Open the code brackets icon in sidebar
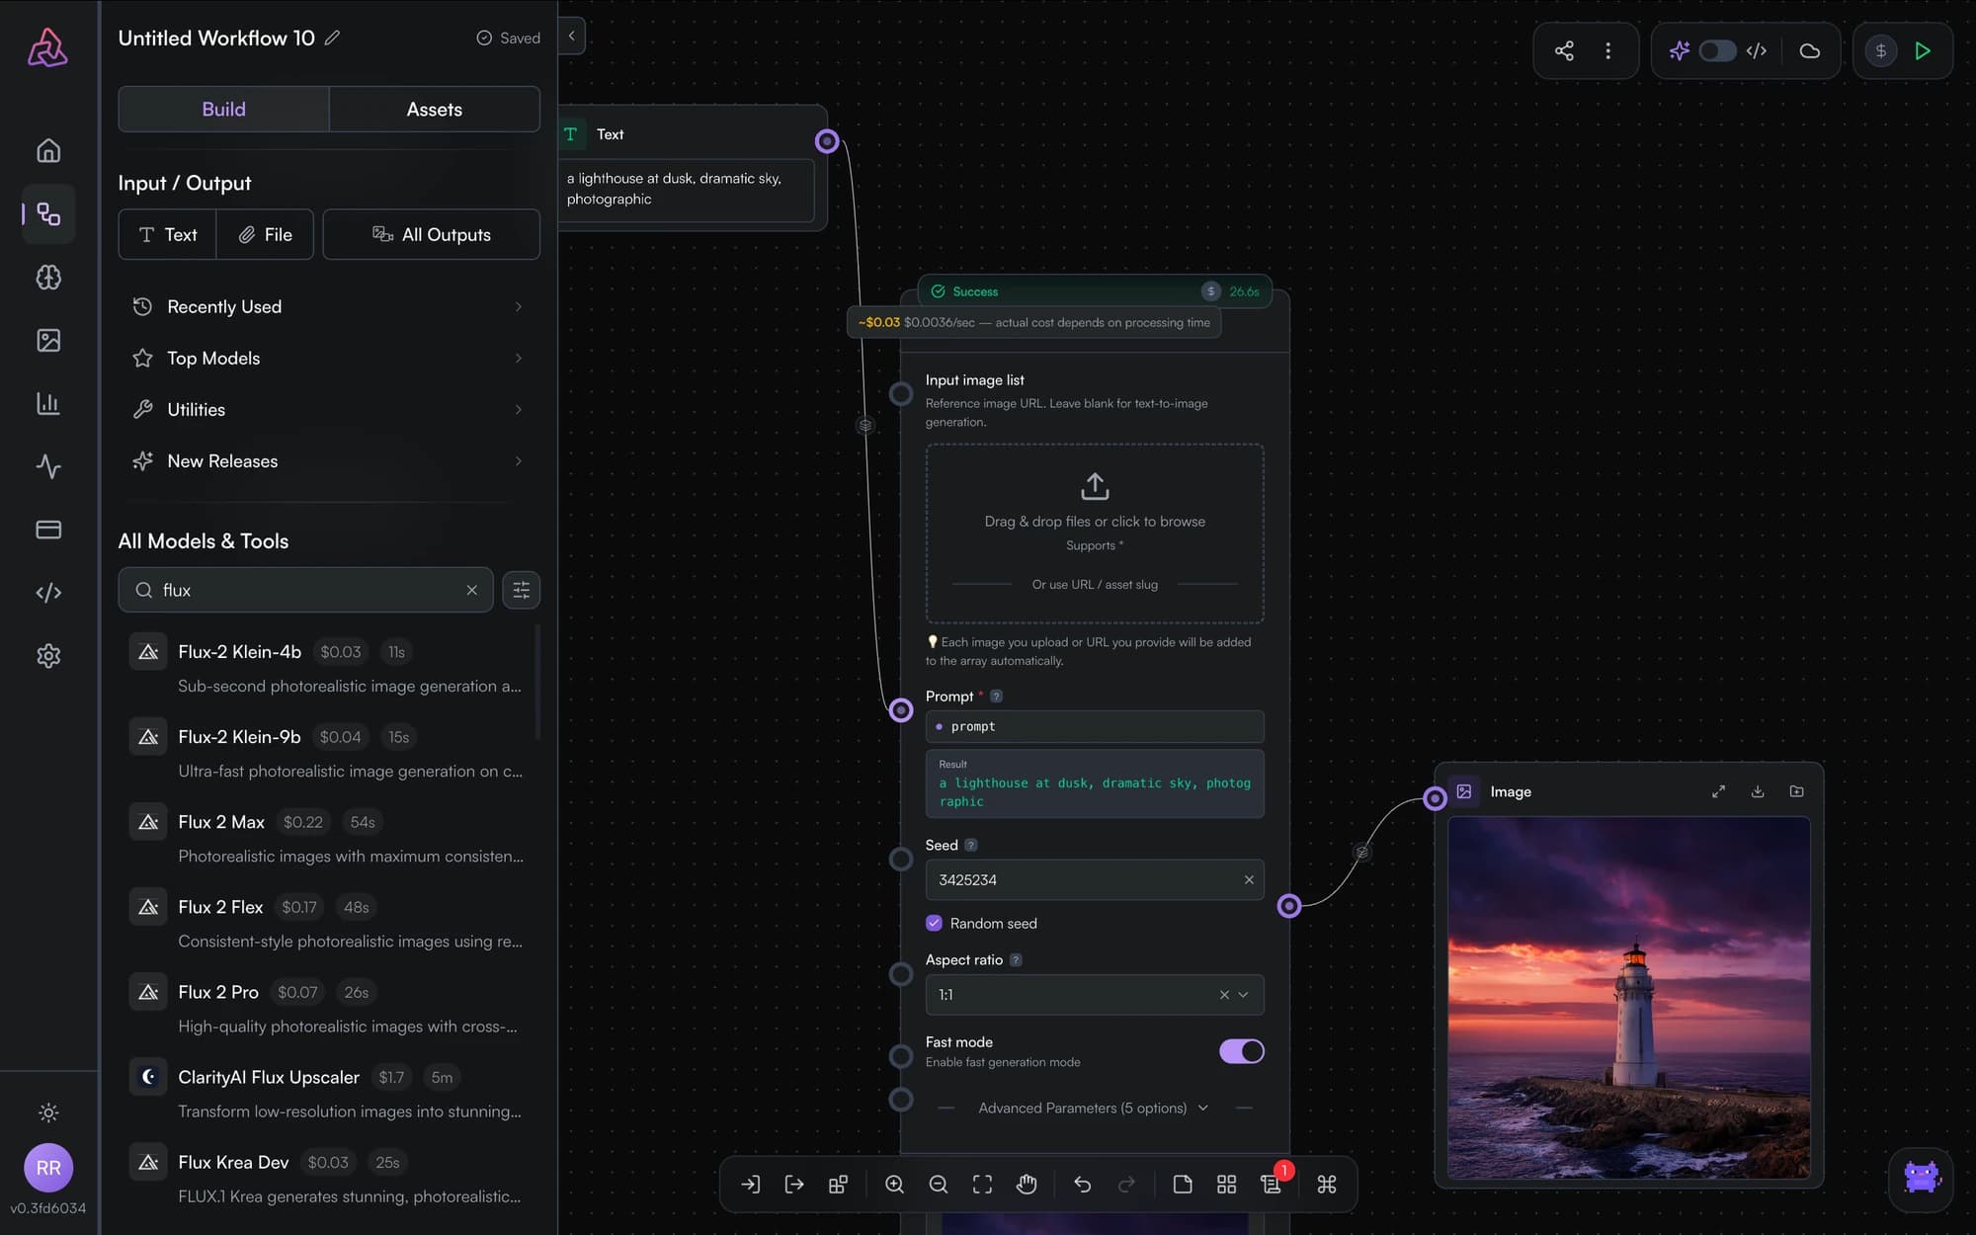 (x=48, y=593)
